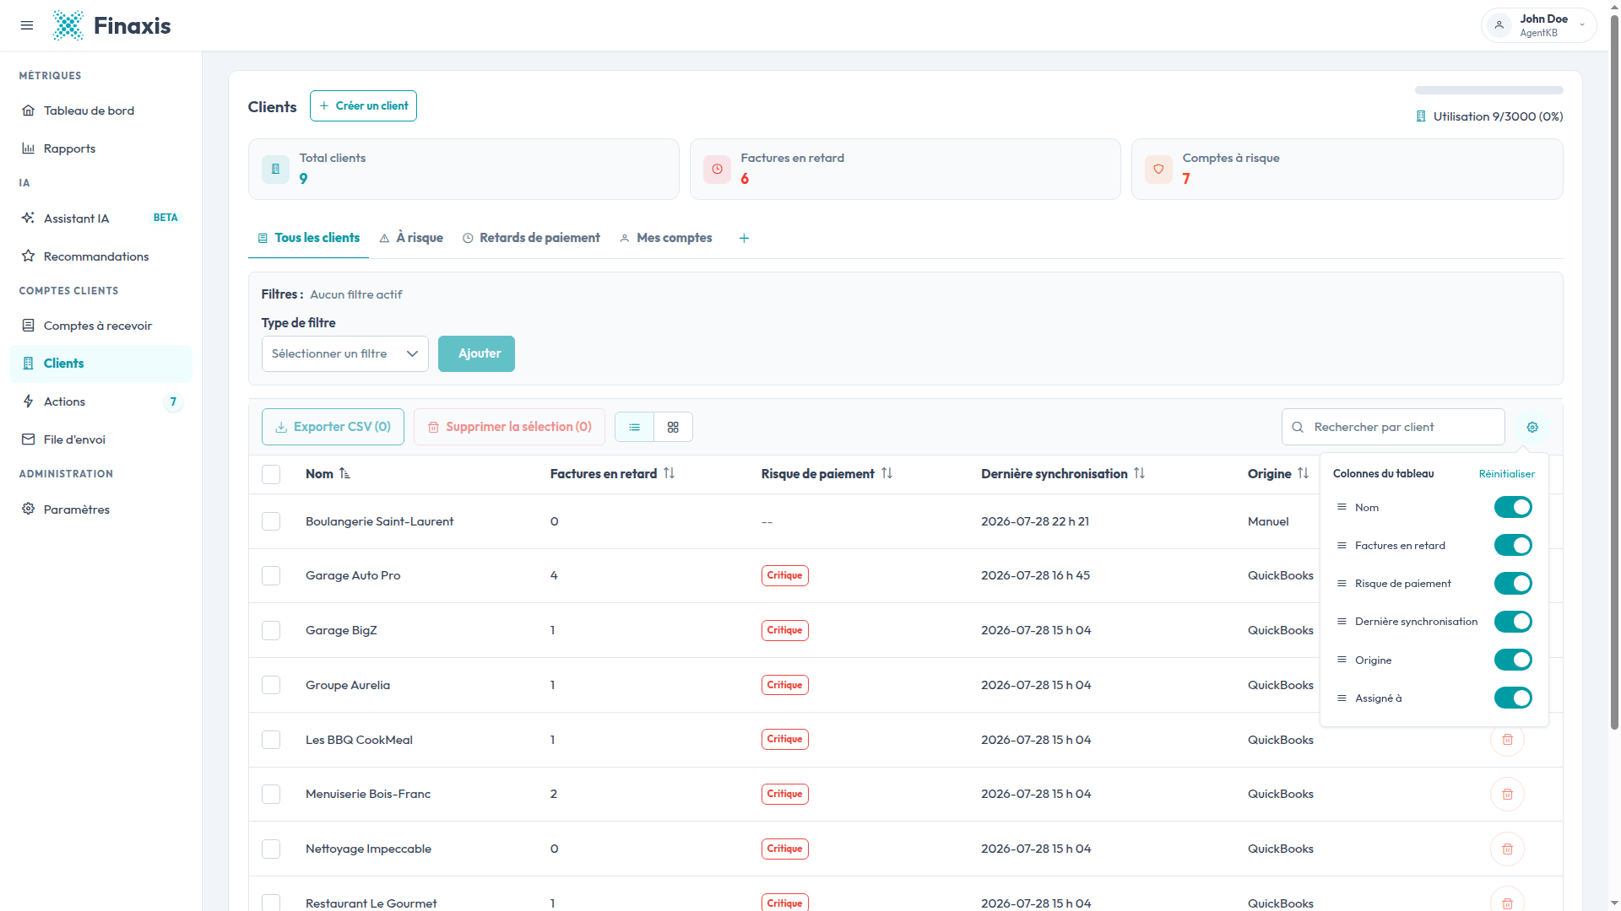The image size is (1621, 911).
Task: Sort by Dernière synchronisation column
Action: [1139, 474]
